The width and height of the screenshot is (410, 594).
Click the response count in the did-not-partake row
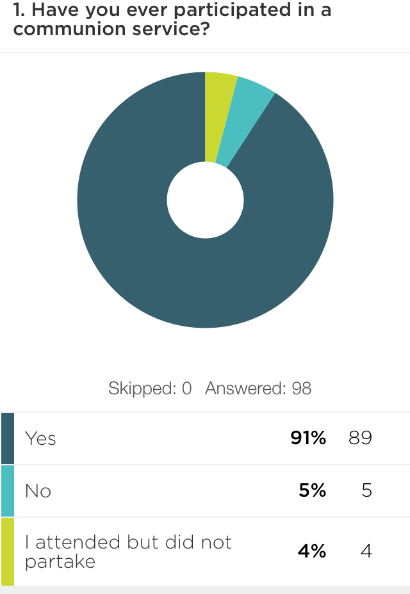coord(366,551)
